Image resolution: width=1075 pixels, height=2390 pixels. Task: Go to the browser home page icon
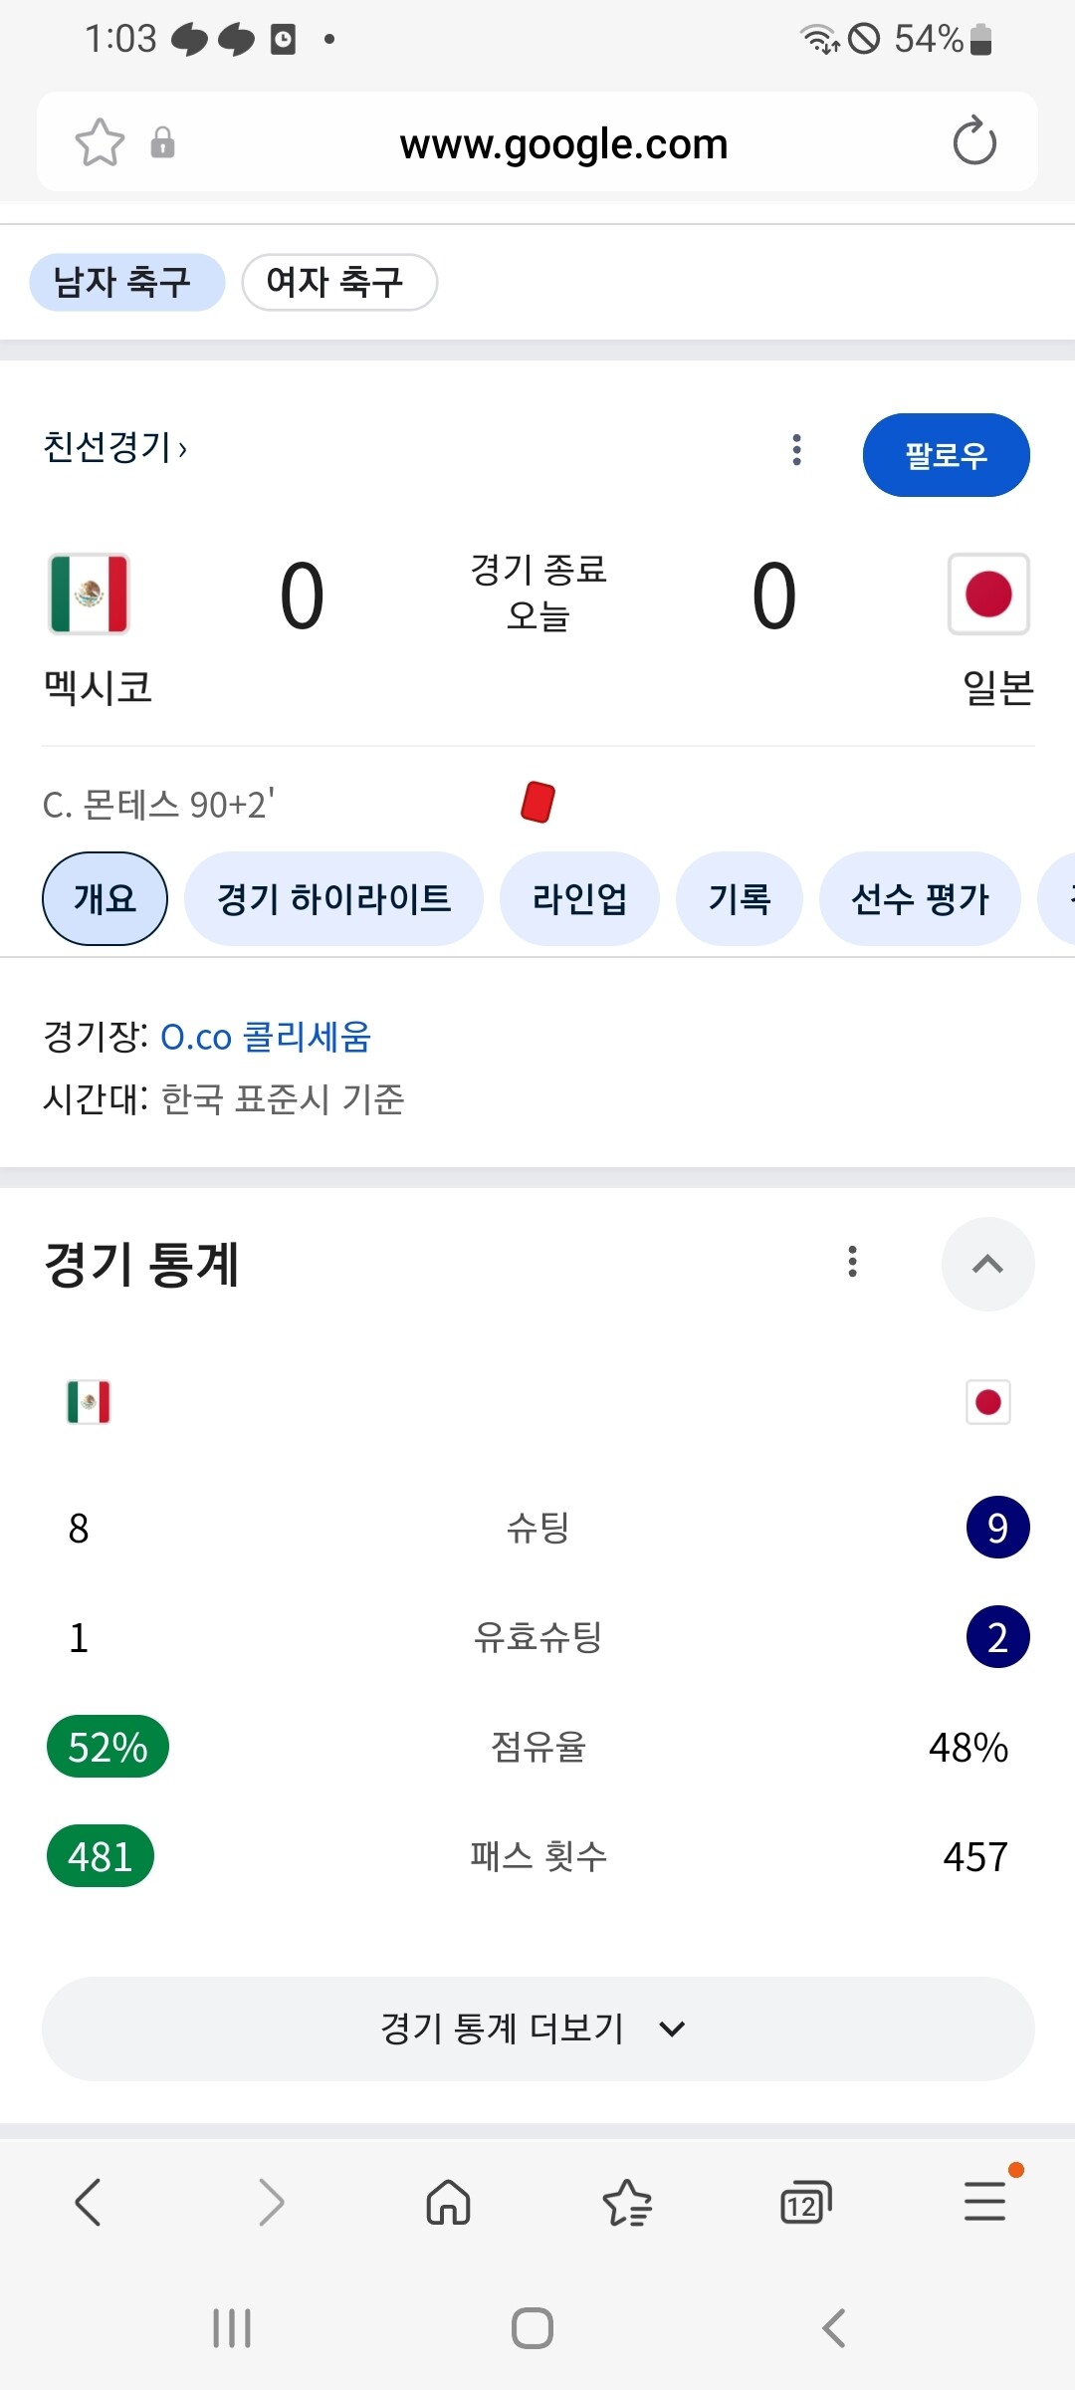[x=448, y=2202]
